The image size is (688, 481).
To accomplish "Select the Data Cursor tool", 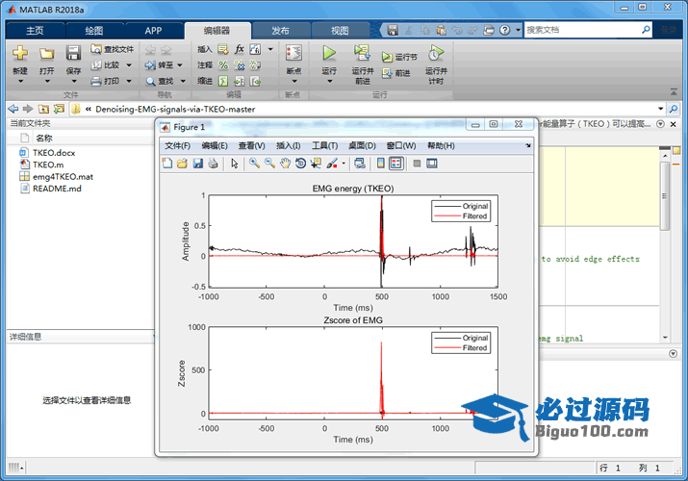I will 316,164.
